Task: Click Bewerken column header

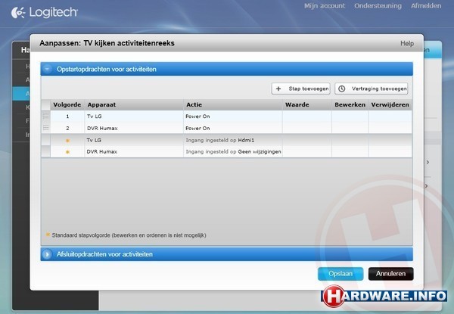Action: click(x=350, y=104)
